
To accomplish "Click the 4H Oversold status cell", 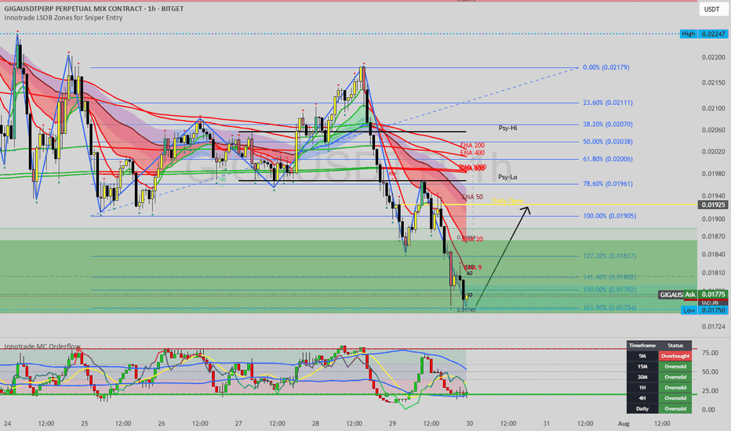I will [x=675, y=398].
